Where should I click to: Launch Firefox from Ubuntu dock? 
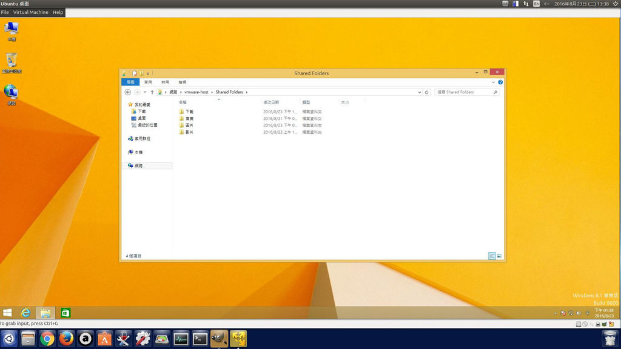(x=66, y=339)
